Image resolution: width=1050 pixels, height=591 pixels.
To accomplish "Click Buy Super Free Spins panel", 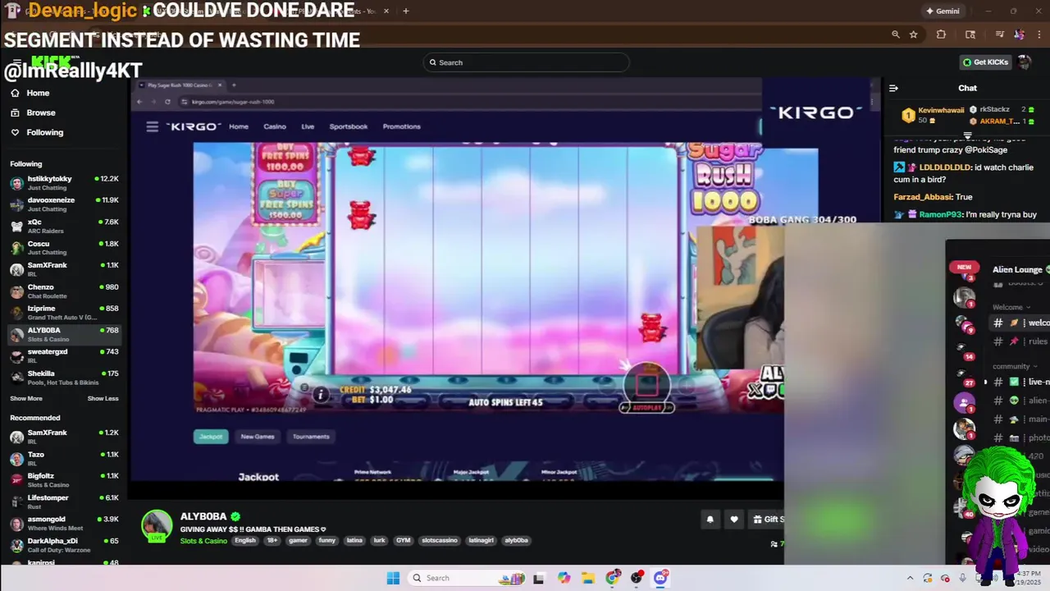I will pos(287,201).
